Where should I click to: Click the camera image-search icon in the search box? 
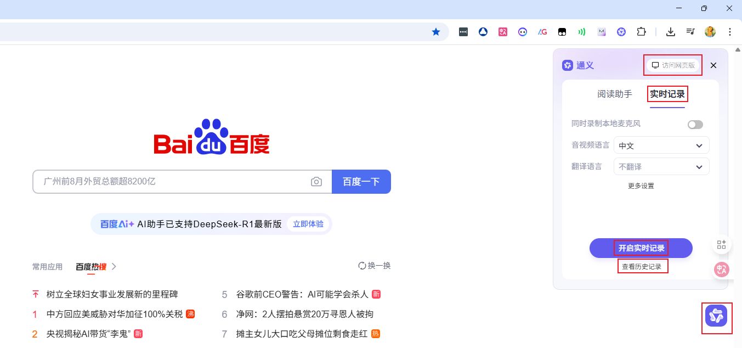[316, 182]
